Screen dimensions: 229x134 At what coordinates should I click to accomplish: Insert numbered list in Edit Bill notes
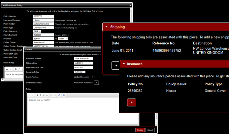point(52,95)
